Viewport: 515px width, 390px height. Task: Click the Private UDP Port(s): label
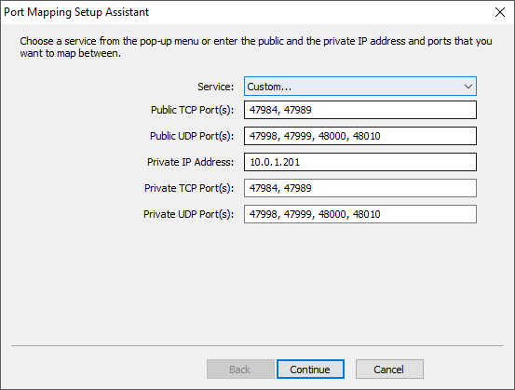(188, 214)
